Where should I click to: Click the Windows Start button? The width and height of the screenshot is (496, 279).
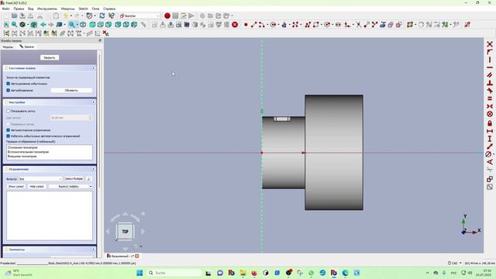click(x=139, y=273)
